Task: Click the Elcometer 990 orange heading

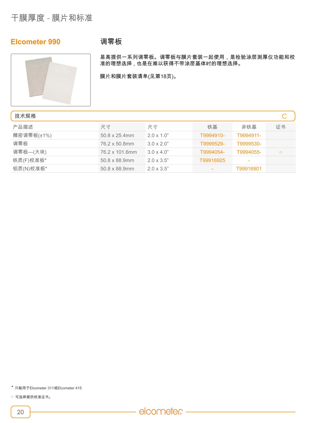Action: pyautogui.click(x=36, y=42)
